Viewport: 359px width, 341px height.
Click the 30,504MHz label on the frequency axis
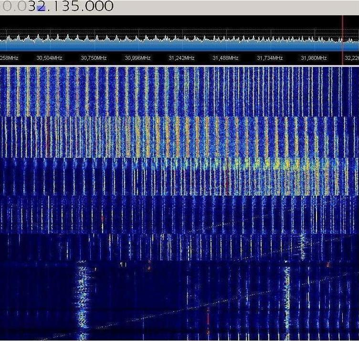click(x=49, y=58)
